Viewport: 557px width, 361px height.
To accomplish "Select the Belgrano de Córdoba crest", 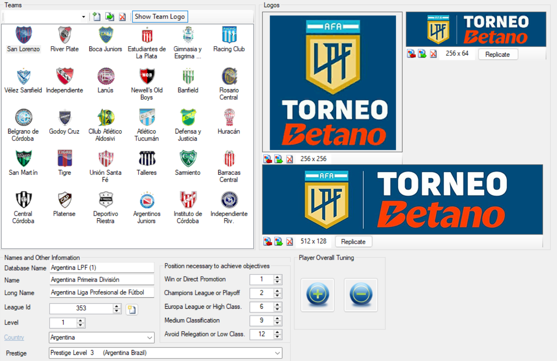I will click(23, 117).
